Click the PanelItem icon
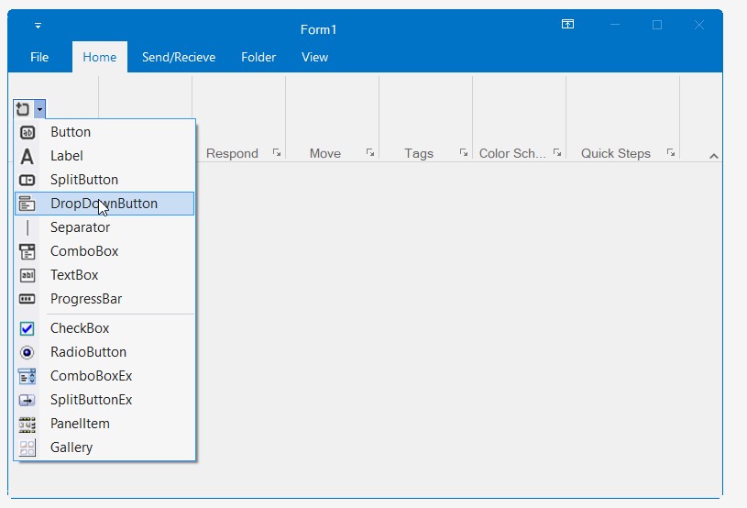The image size is (747, 508). coord(27,425)
